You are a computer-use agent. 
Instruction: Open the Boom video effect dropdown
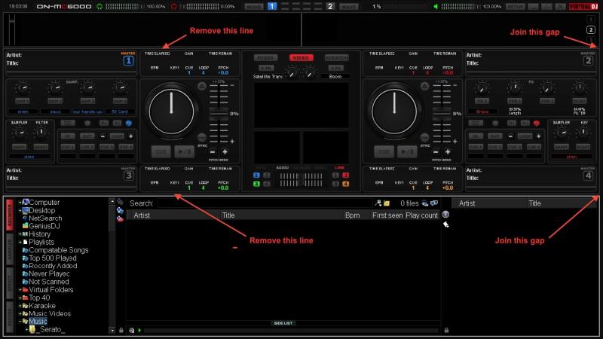[x=335, y=77]
